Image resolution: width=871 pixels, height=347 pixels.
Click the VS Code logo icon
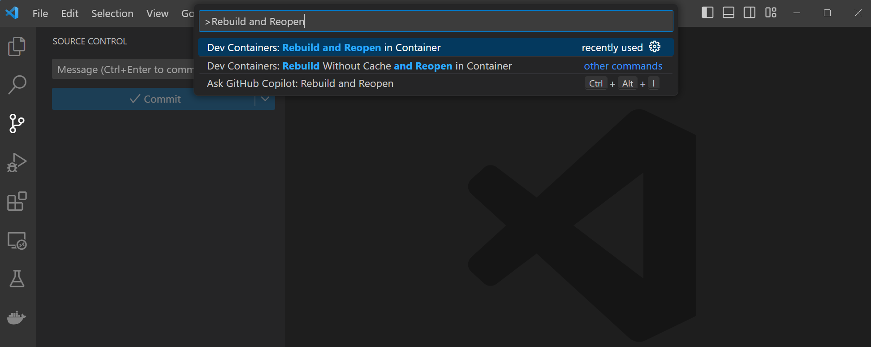point(12,13)
